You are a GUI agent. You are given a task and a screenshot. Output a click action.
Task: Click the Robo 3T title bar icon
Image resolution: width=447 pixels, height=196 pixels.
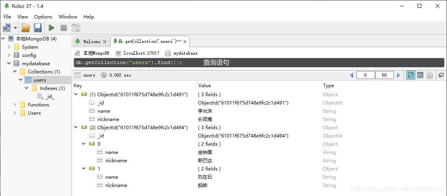pos(7,6)
